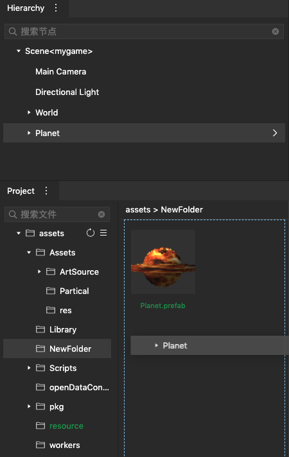Expand the pkg folder

coord(29,406)
